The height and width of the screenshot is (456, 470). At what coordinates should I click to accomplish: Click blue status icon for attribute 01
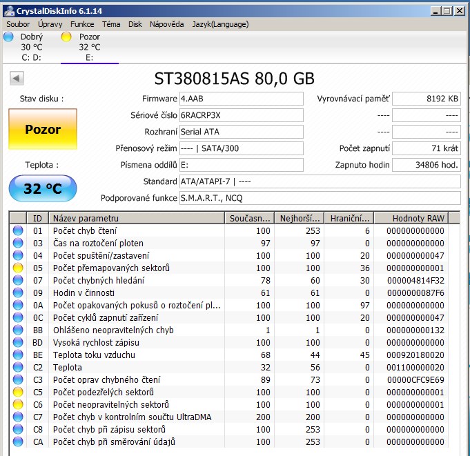point(18,230)
